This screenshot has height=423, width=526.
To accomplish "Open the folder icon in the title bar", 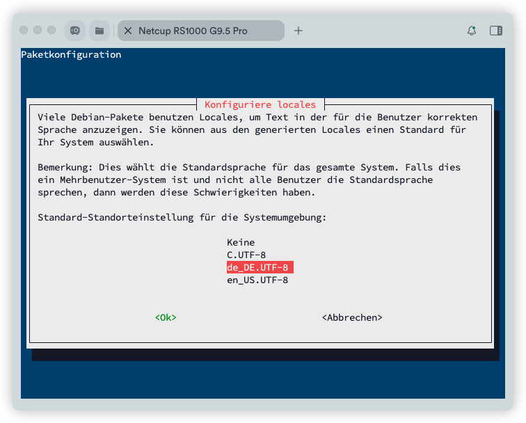I will 99,31.
